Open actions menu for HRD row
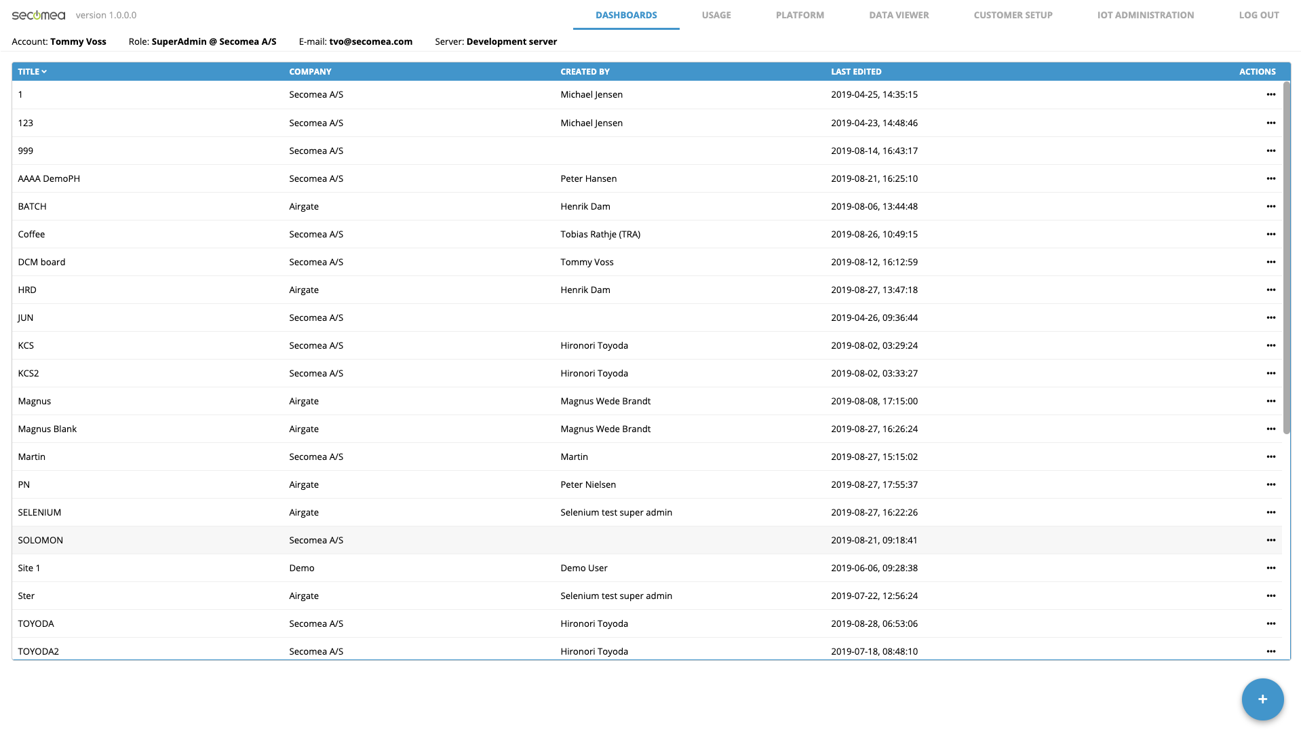The height and width of the screenshot is (732, 1301). coord(1270,290)
